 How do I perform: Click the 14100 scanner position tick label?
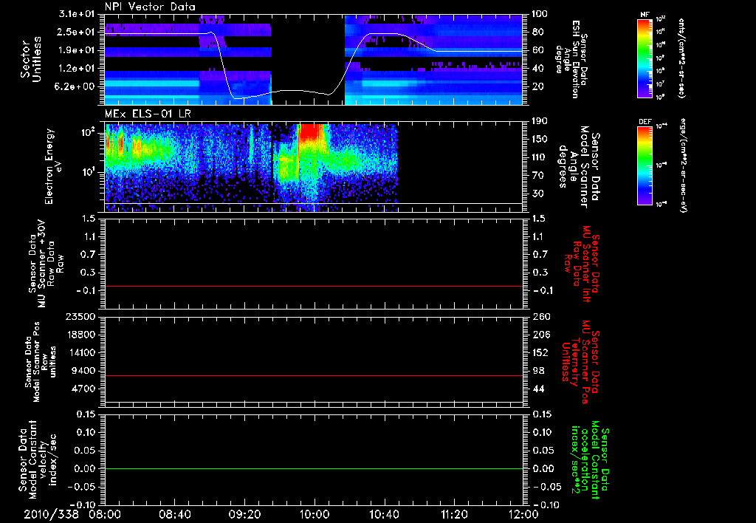click(81, 352)
